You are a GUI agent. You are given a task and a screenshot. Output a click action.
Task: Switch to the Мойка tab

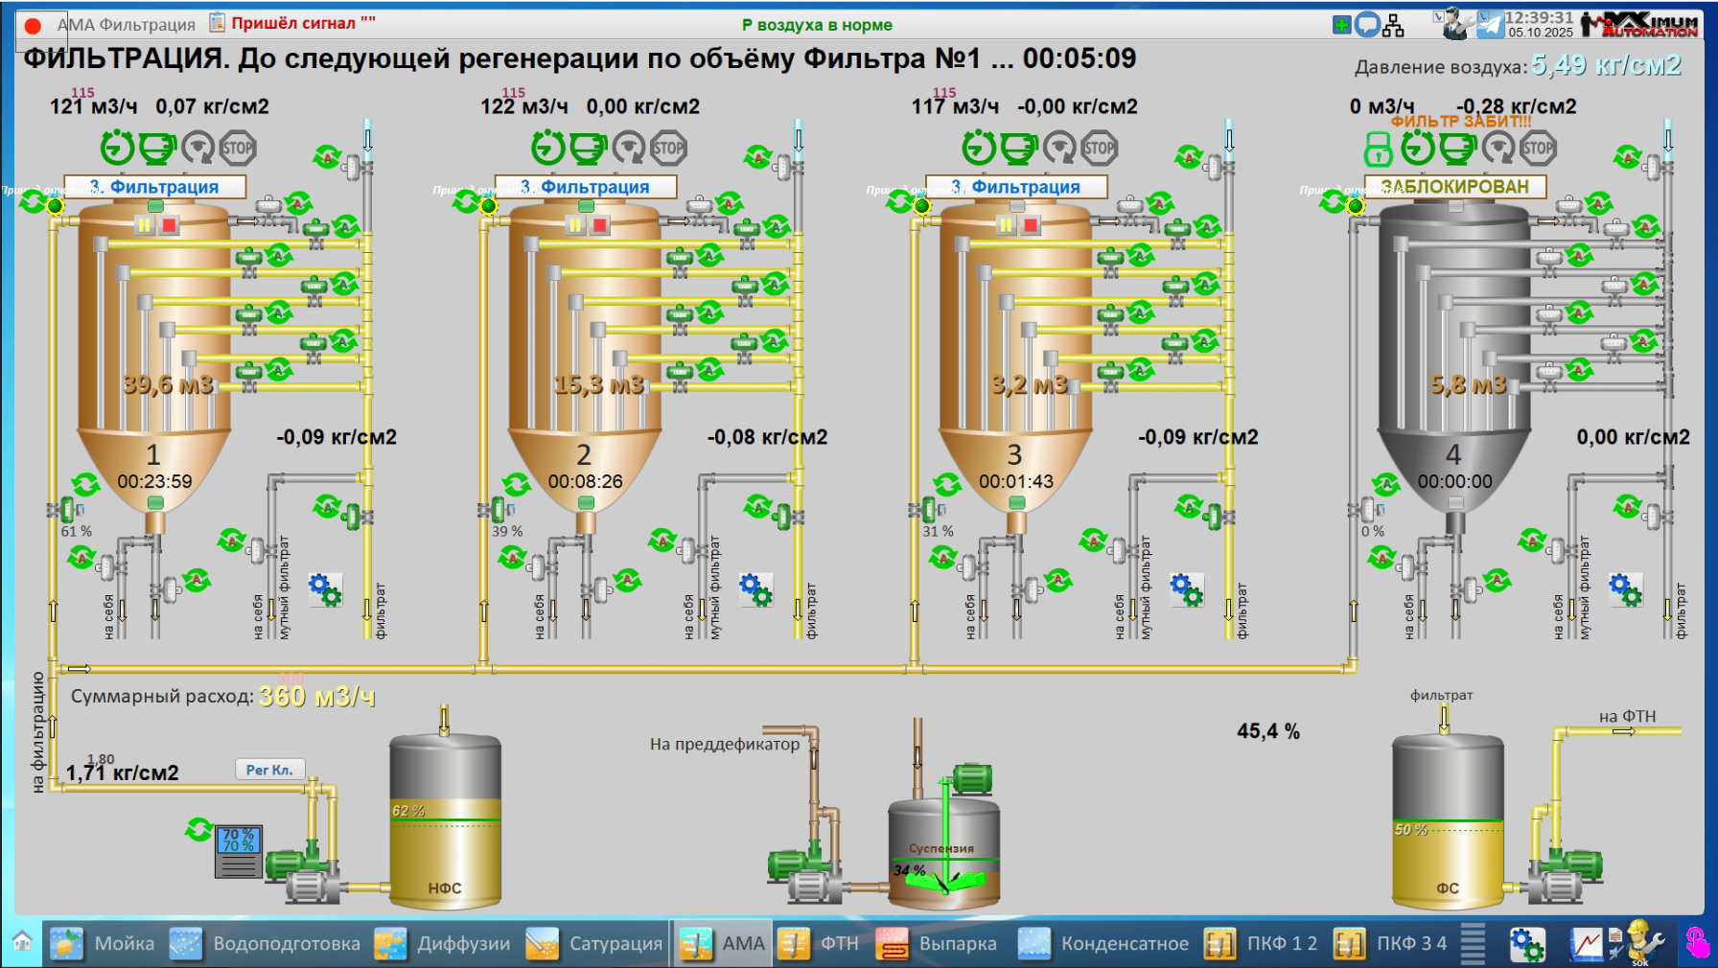tap(103, 944)
